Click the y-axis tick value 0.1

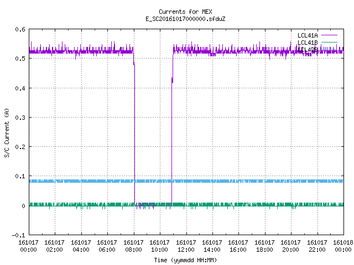(x=20, y=176)
